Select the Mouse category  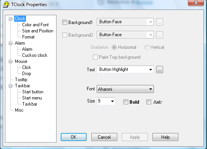(x=21, y=61)
